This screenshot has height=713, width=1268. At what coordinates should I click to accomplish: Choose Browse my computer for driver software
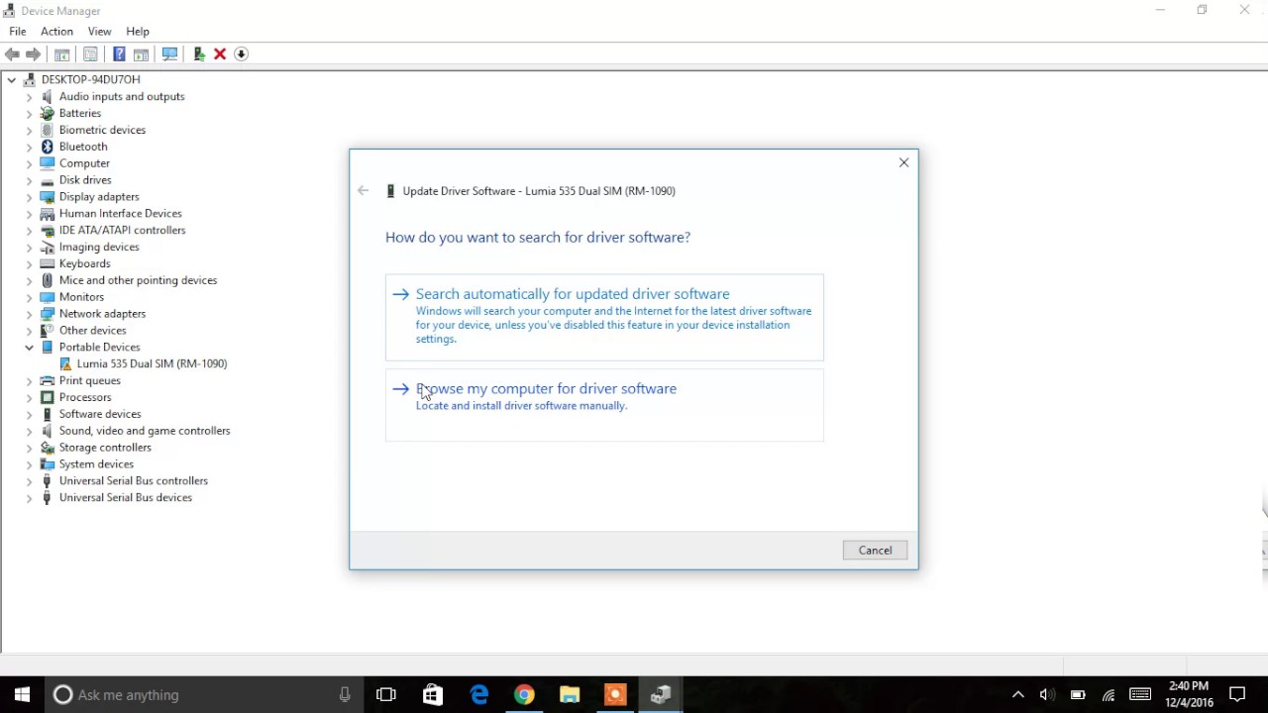(604, 405)
